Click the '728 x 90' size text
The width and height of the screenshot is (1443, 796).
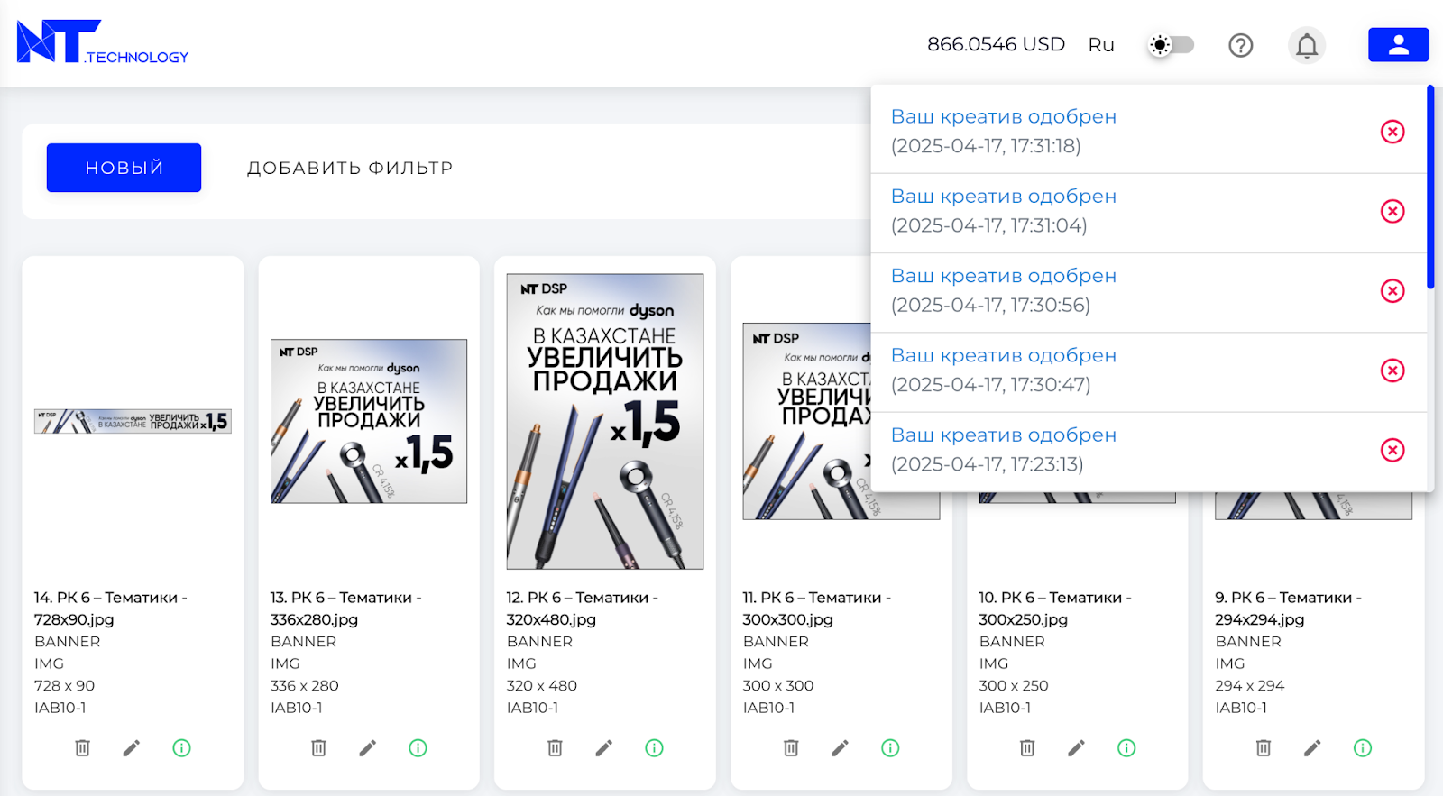tap(64, 685)
